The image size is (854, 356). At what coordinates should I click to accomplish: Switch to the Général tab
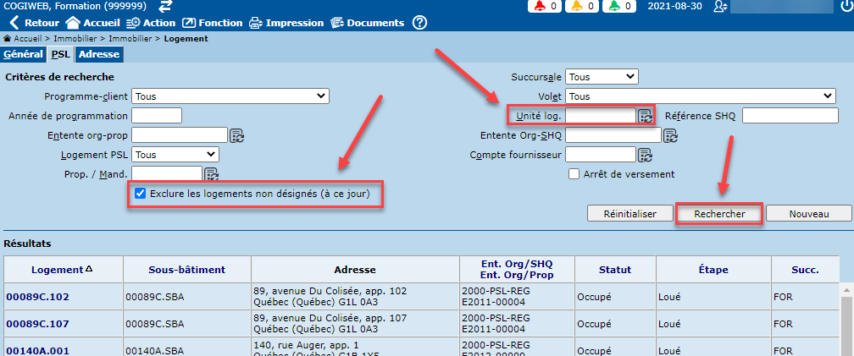tap(23, 54)
